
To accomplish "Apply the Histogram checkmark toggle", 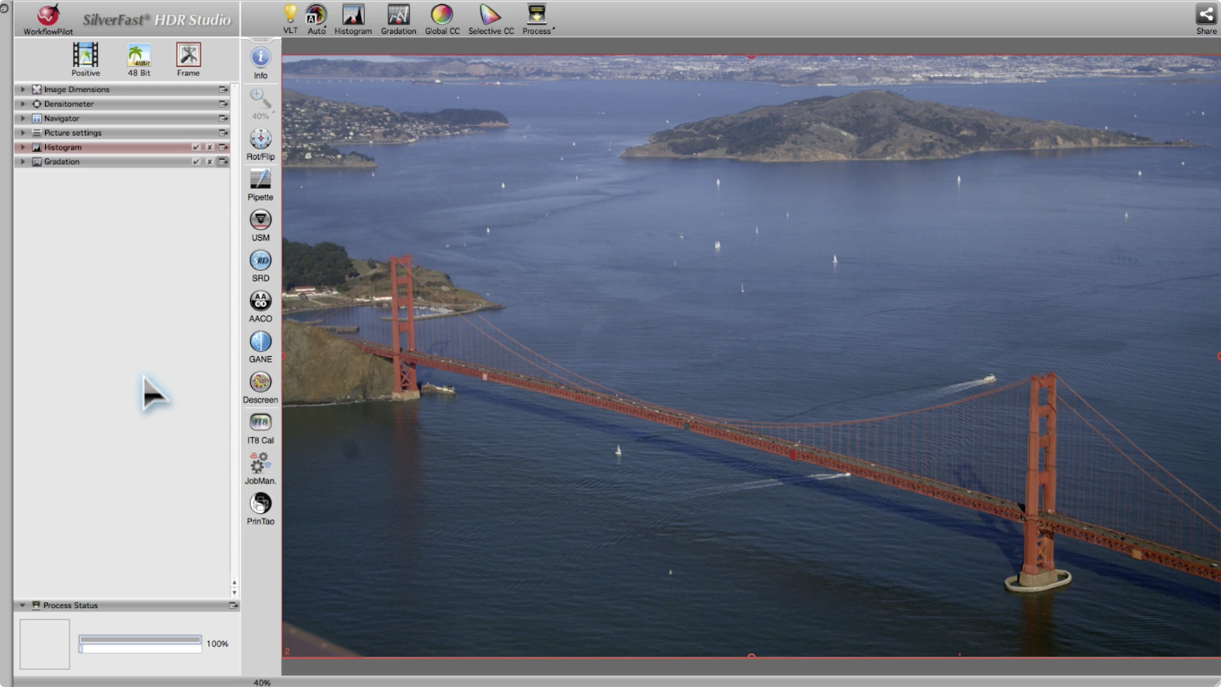I will pos(196,148).
